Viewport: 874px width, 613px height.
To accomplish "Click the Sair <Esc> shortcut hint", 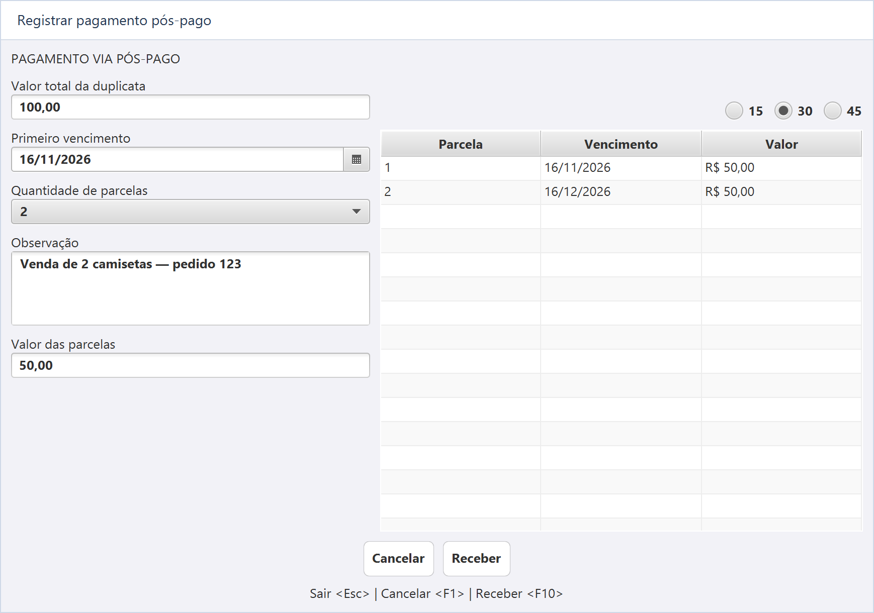I will 339,593.
